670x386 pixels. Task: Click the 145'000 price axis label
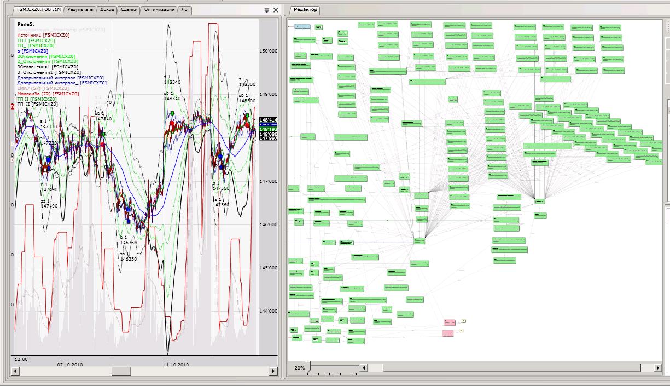click(x=269, y=268)
